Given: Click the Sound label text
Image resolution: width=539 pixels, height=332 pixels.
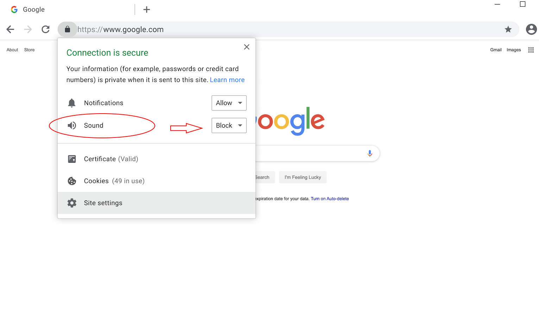Looking at the screenshot, I should tap(94, 126).
